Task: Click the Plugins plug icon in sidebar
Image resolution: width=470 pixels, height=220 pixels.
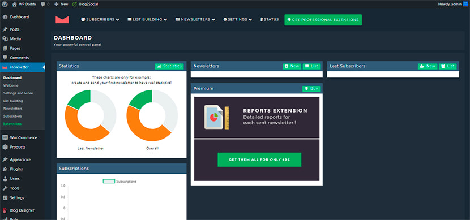Action: (5, 169)
